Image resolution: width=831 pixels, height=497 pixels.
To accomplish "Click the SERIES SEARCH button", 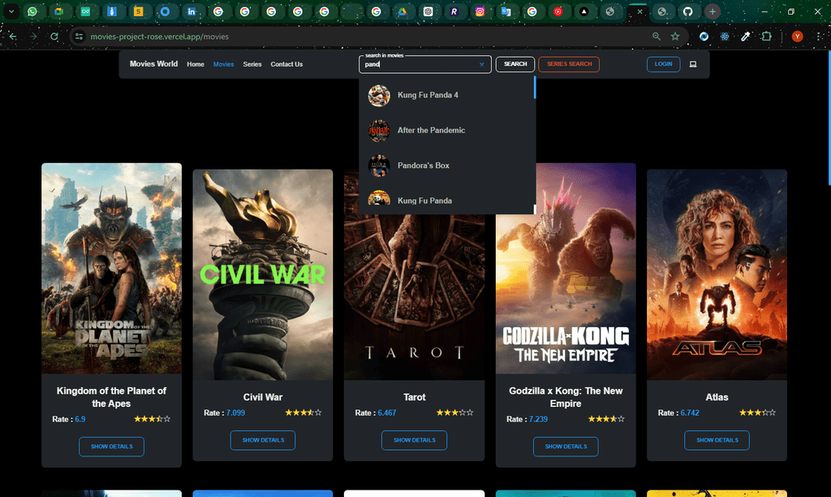I will [569, 64].
